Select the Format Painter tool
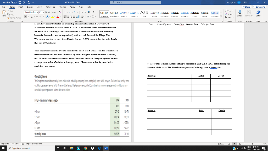The height and width of the screenshot is (151, 268). [14, 18]
